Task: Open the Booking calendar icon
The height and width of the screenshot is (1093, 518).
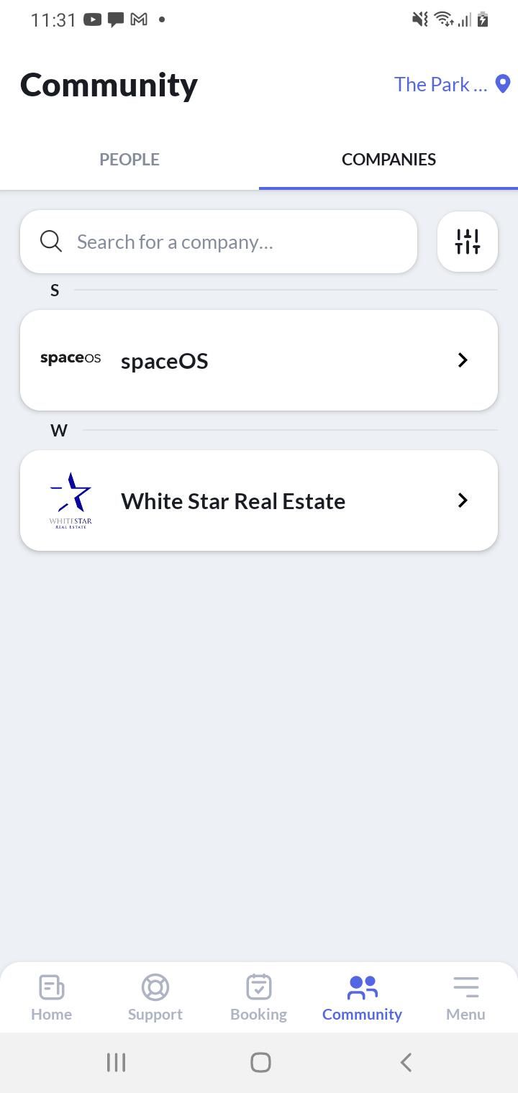Action: point(258,987)
